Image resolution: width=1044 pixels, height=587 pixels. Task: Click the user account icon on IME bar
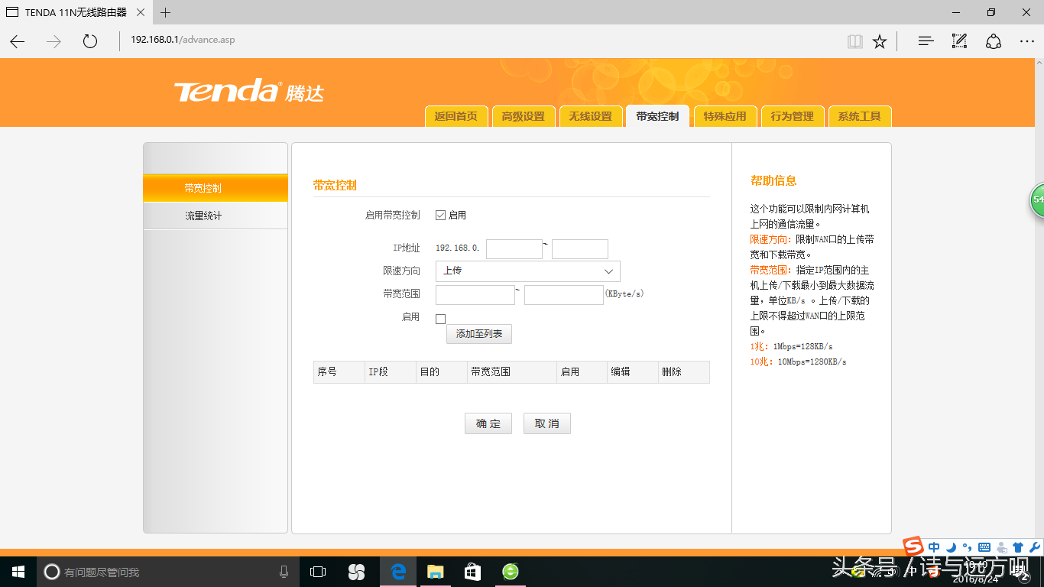[x=1002, y=547]
